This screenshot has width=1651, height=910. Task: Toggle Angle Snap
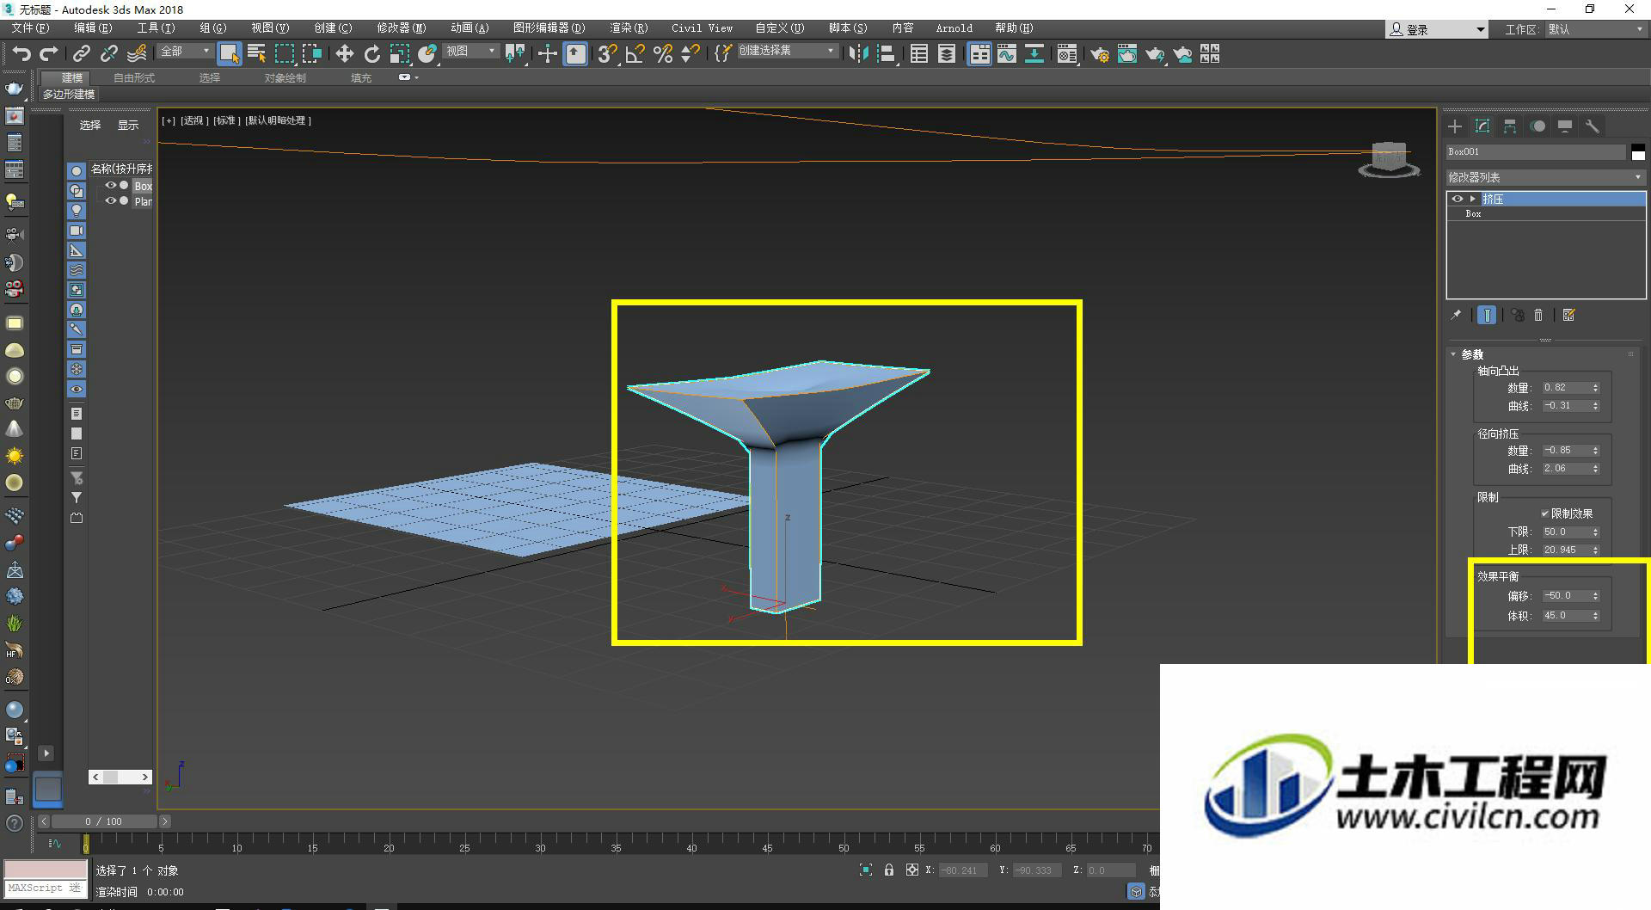pos(635,54)
